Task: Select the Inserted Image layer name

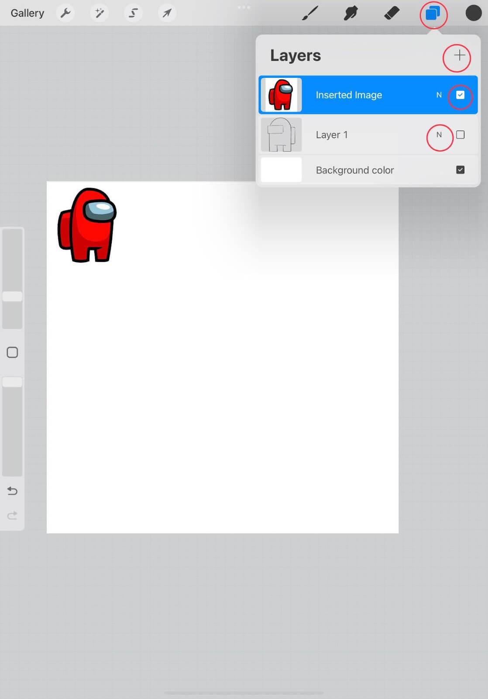Action: point(349,95)
